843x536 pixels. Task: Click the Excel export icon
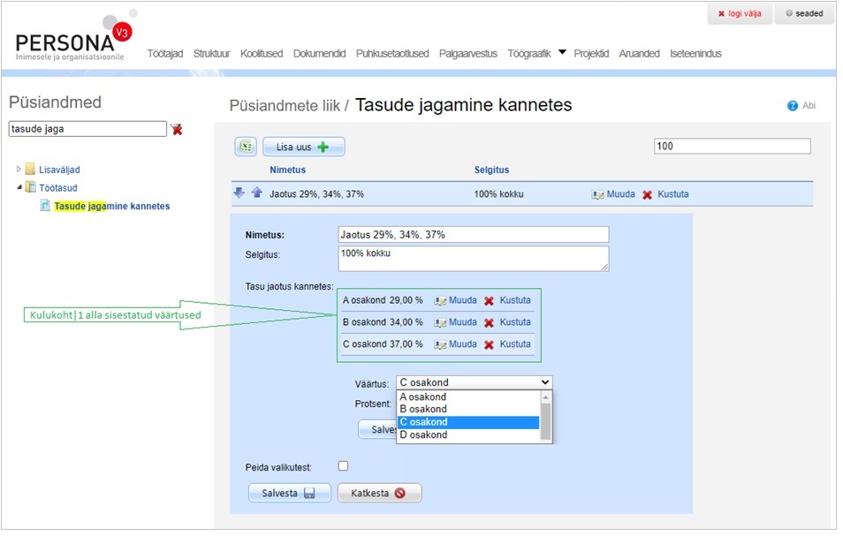tap(245, 147)
